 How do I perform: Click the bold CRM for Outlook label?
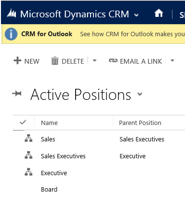pos(47,34)
